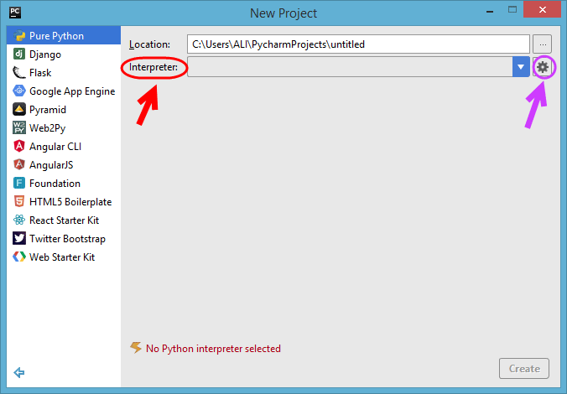The width and height of the screenshot is (567, 394).
Task: Click the Create button
Action: pos(524,369)
